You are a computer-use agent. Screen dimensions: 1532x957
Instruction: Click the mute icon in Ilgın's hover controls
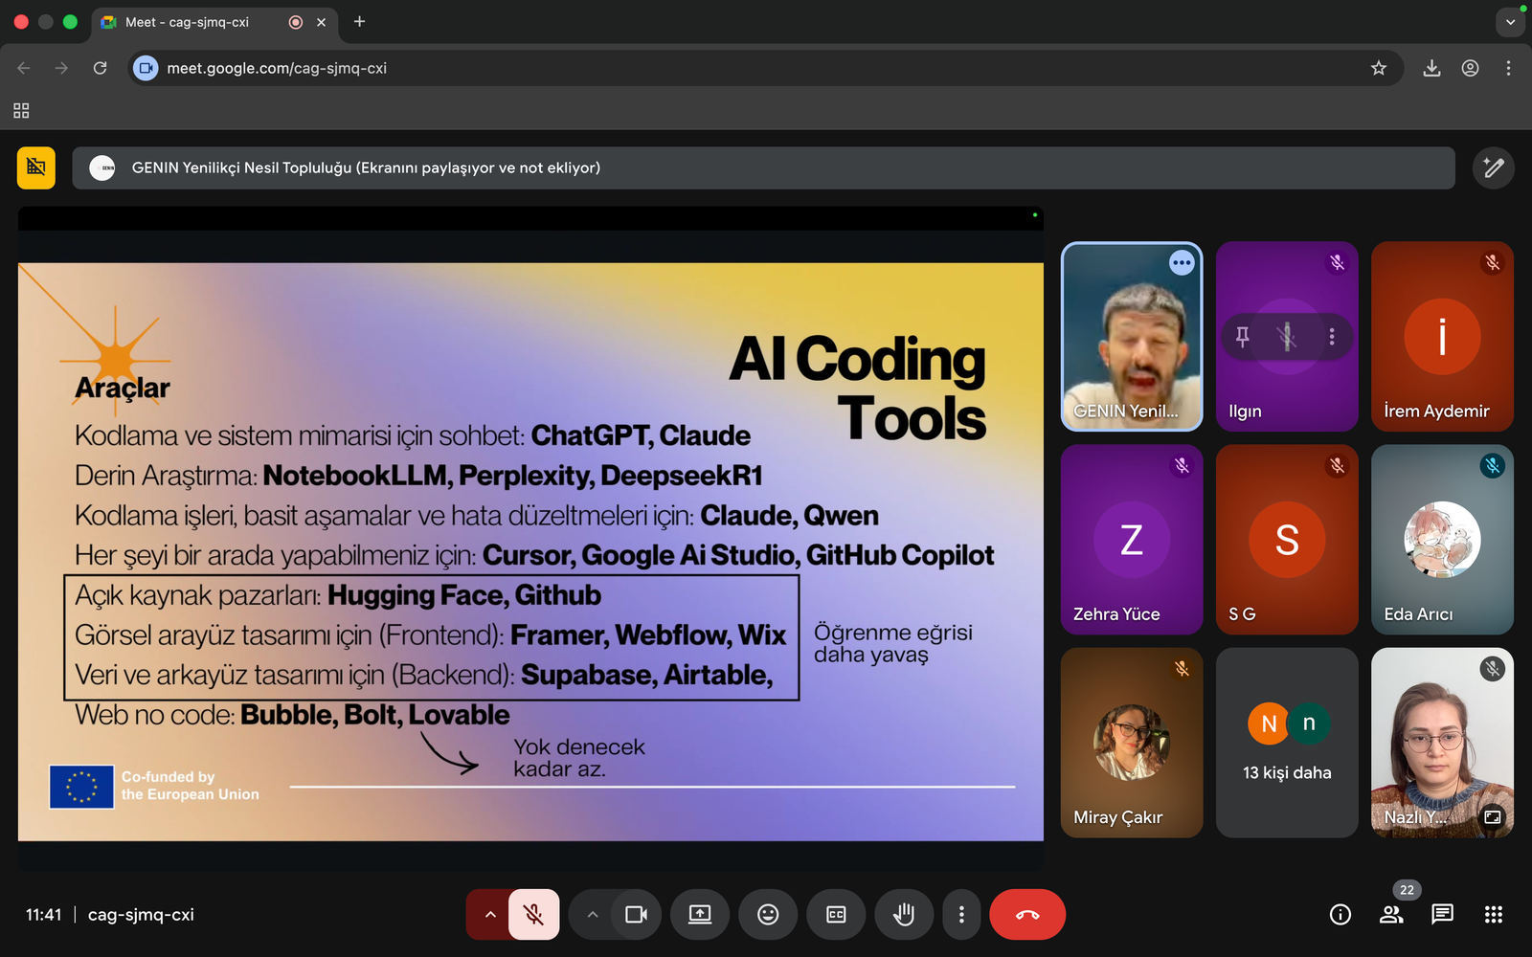click(1287, 337)
